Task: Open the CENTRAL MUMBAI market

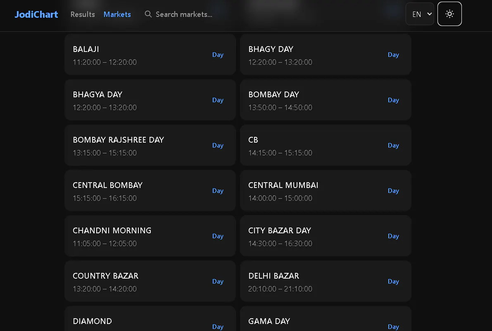Action: (326, 191)
